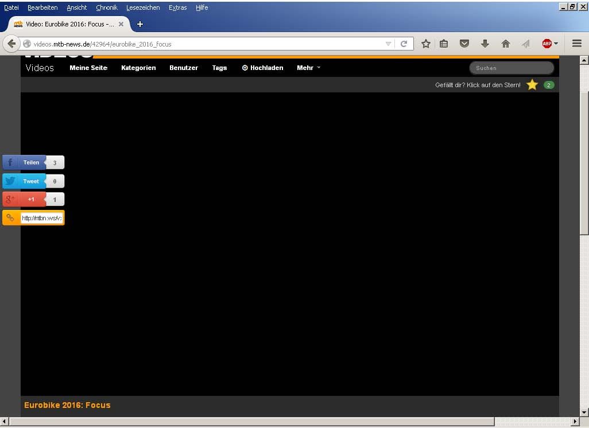Click the Tweet count 0

pyautogui.click(x=55, y=181)
